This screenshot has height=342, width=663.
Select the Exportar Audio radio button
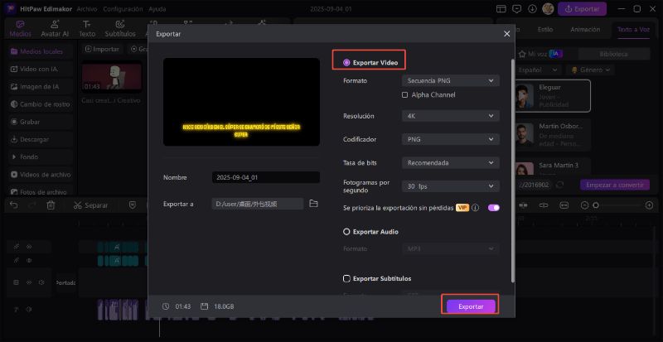[x=346, y=232]
